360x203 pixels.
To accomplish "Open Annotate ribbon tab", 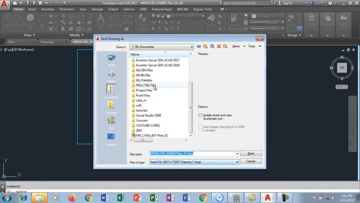I will click(x=47, y=9).
